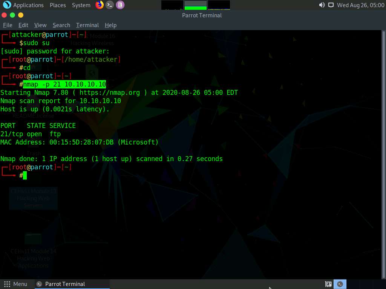Click the terminal cursor at the last prompt
The width and height of the screenshot is (386, 289).
(25, 175)
